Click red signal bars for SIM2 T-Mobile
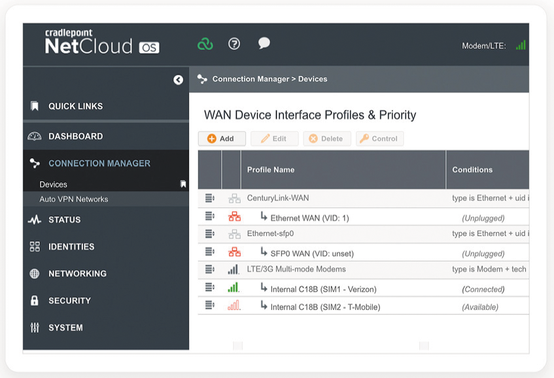The width and height of the screenshot is (554, 378). point(234,305)
